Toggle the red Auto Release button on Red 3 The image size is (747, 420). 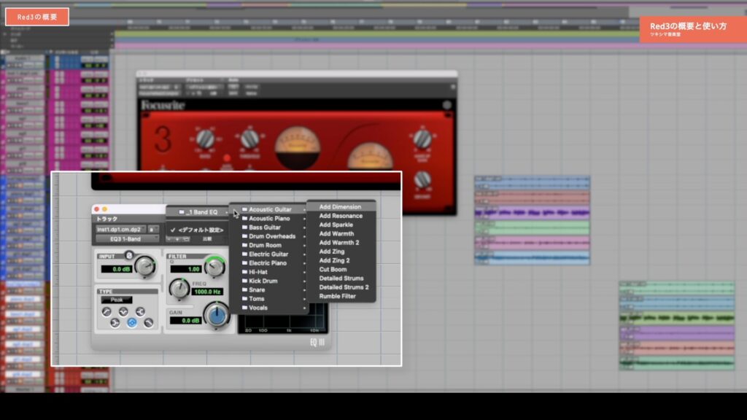[227, 158]
